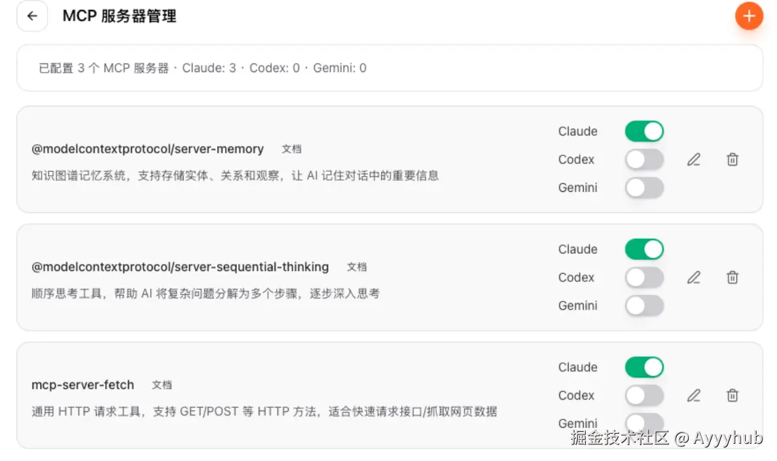Viewport: 777px width, 461px height.
Task: Edit the mcp-server-fetch entry
Action: coord(694,395)
